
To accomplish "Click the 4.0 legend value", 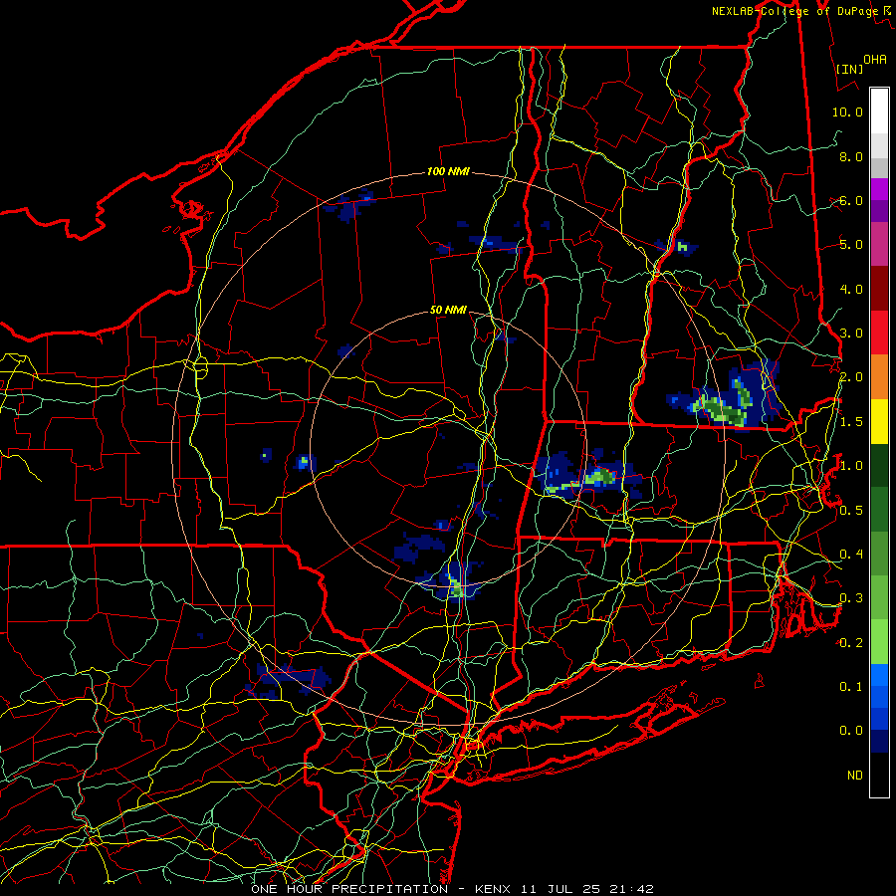I will point(851,289).
